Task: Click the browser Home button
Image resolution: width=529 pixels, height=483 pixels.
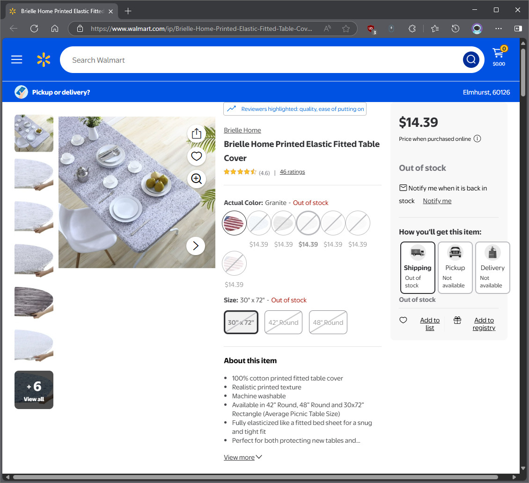Action: tap(55, 29)
